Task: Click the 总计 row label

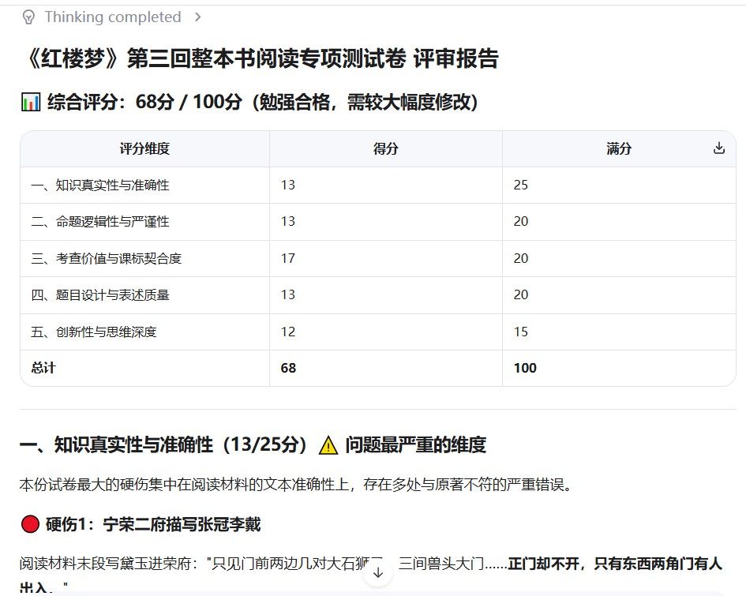Action: (x=43, y=368)
